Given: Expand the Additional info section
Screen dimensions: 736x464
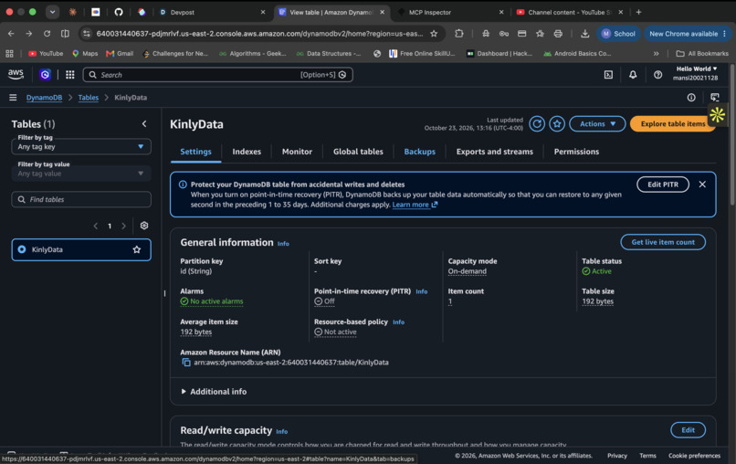Looking at the screenshot, I should pos(214,391).
